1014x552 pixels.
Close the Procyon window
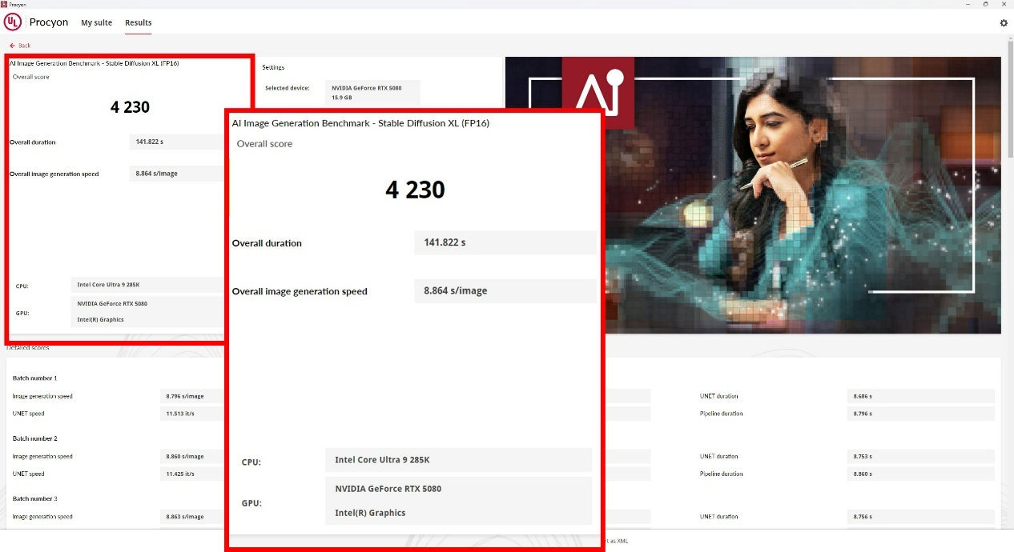(1005, 4)
